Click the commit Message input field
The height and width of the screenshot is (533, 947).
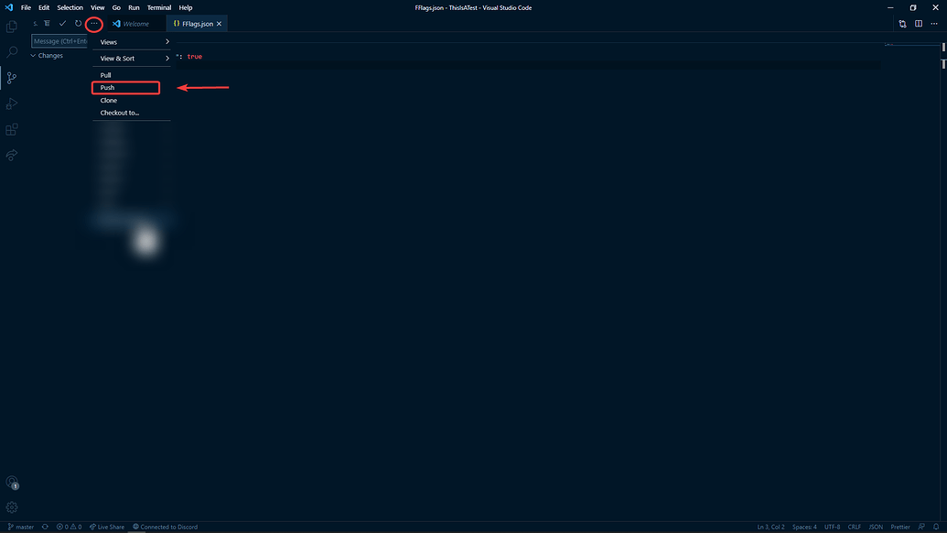(59, 41)
